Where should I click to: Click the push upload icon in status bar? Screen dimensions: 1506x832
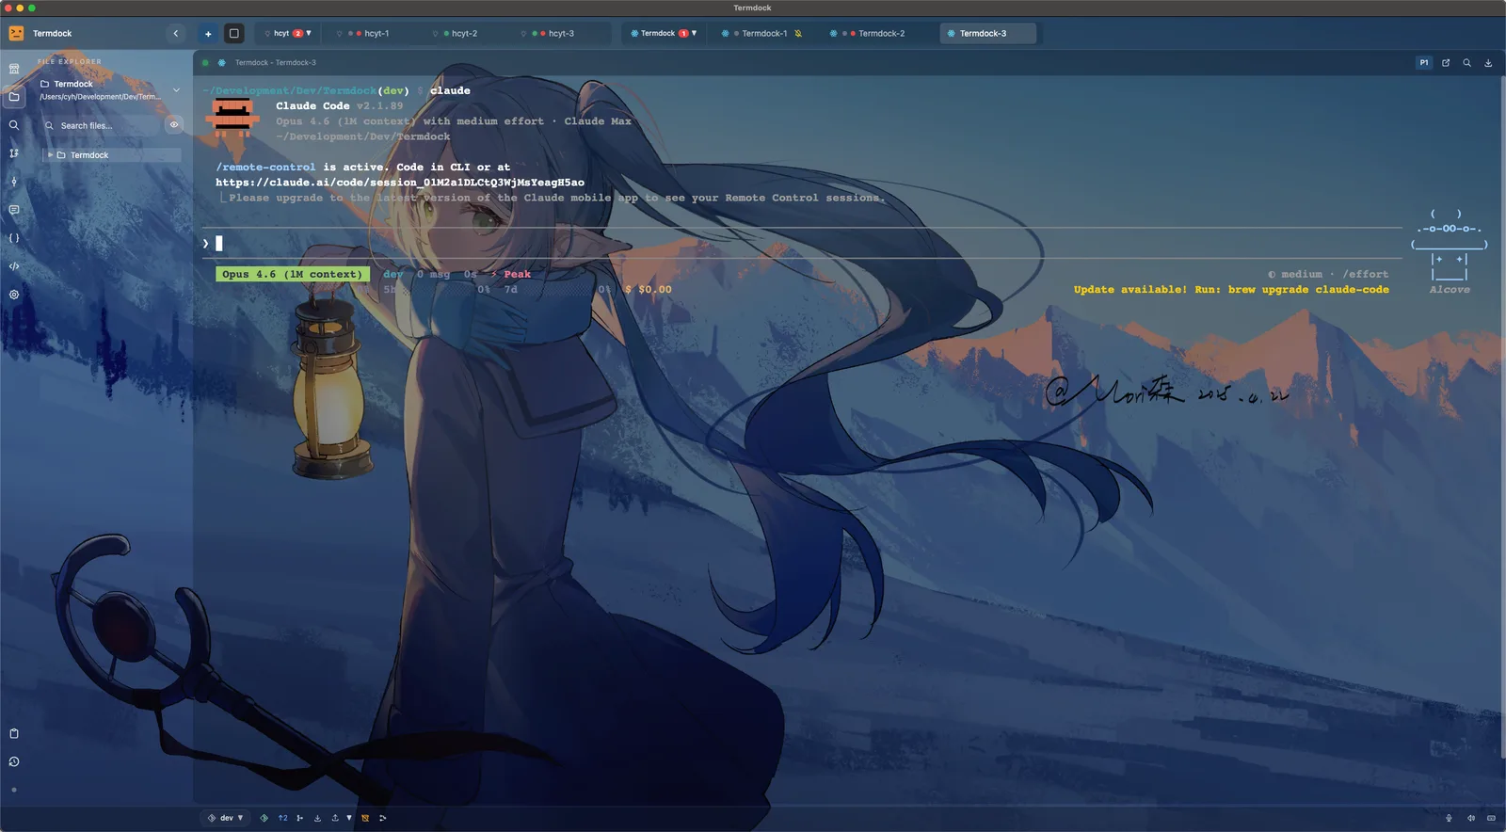(335, 818)
